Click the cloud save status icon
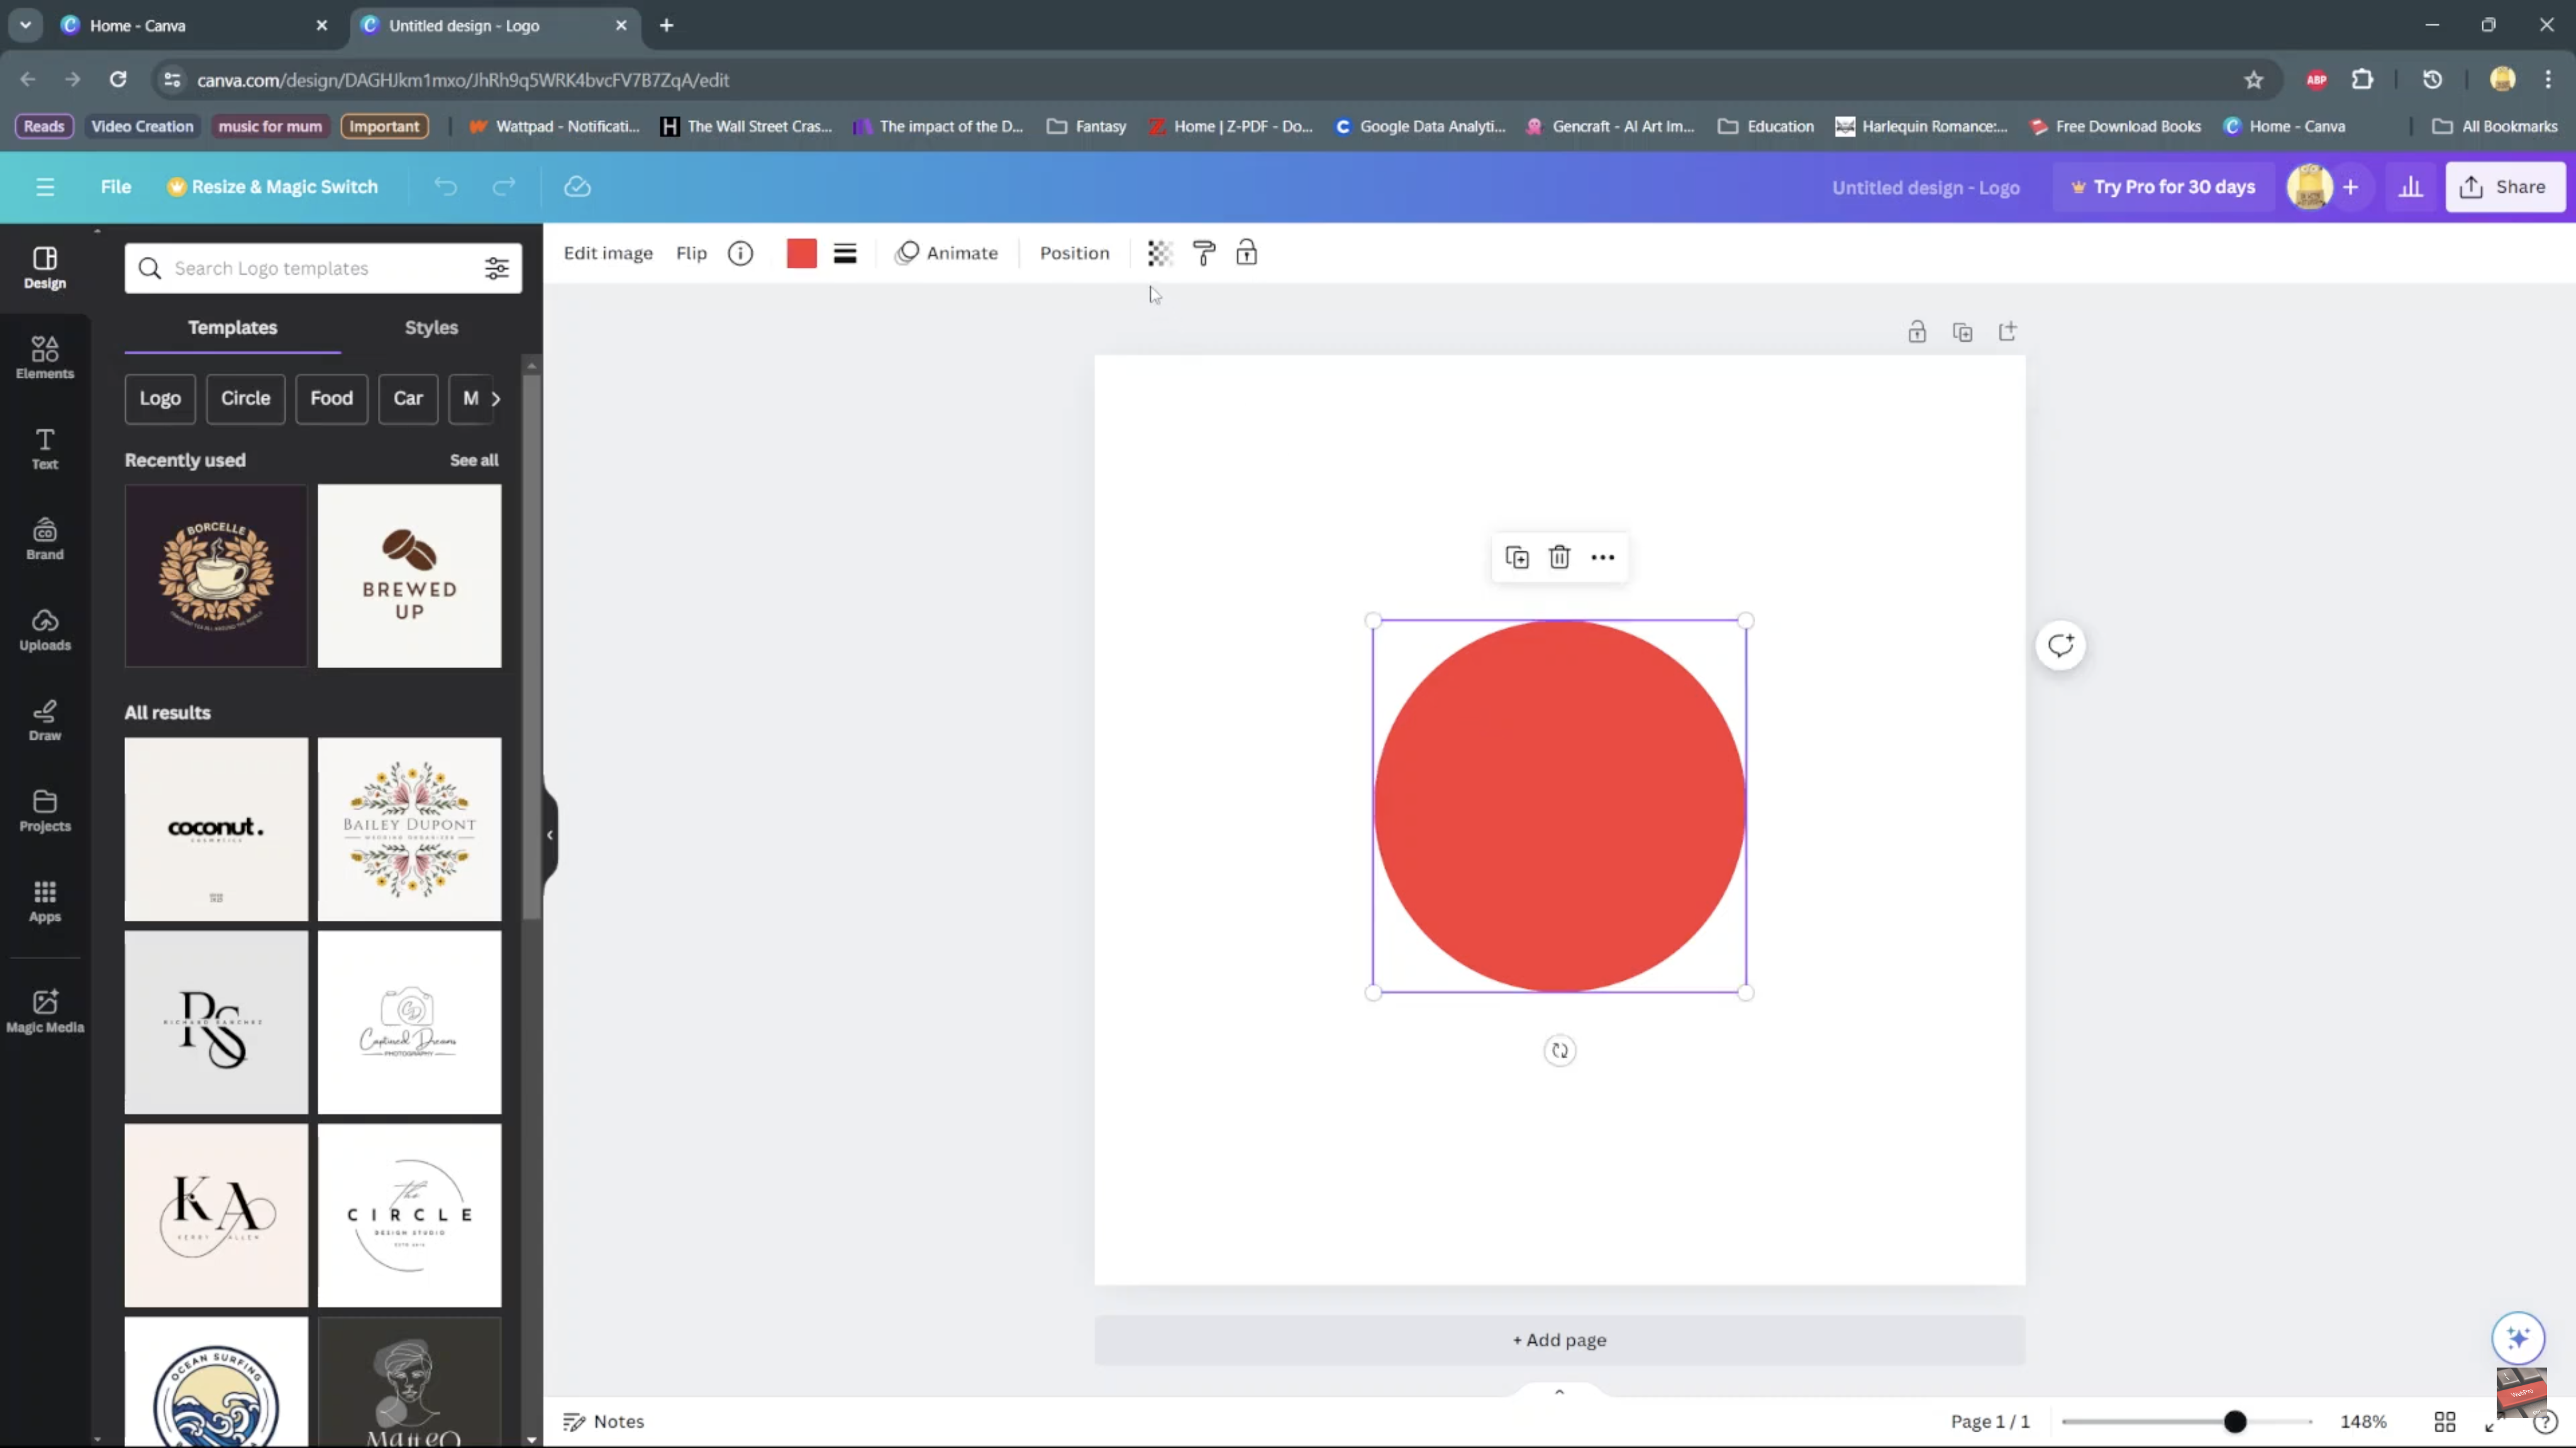The width and height of the screenshot is (2576, 1448). (x=577, y=187)
